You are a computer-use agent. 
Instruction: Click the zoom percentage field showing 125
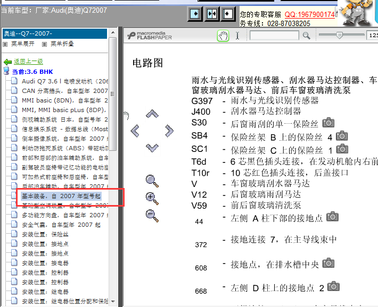pyautogui.click(x=372, y=36)
